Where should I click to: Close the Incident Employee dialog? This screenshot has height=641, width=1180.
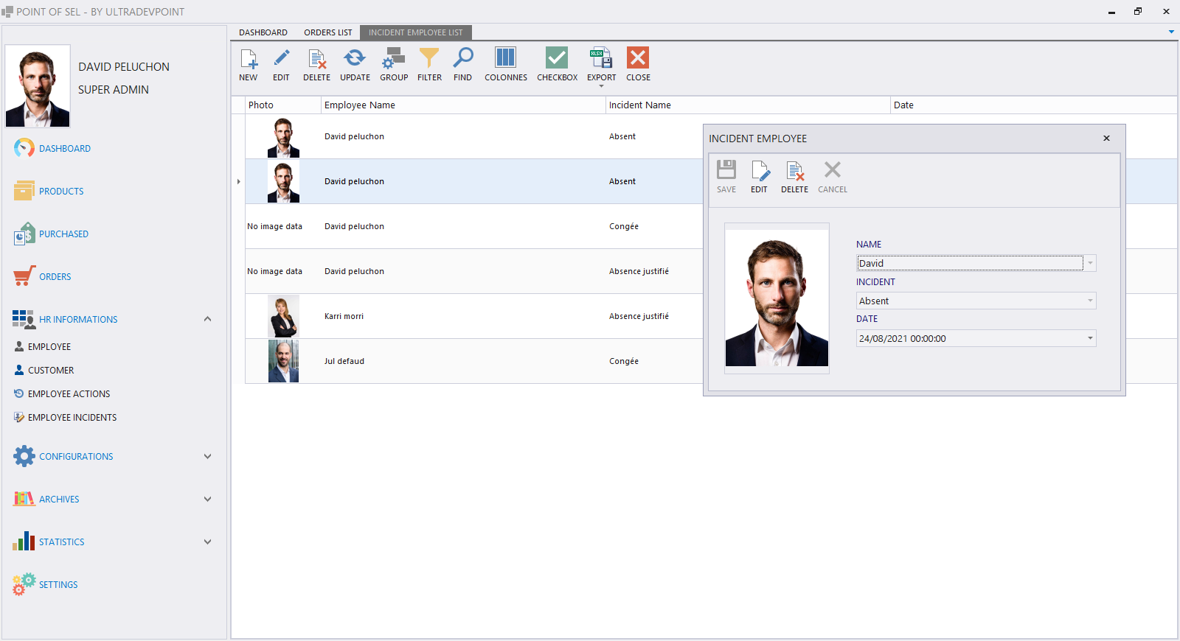point(1106,139)
